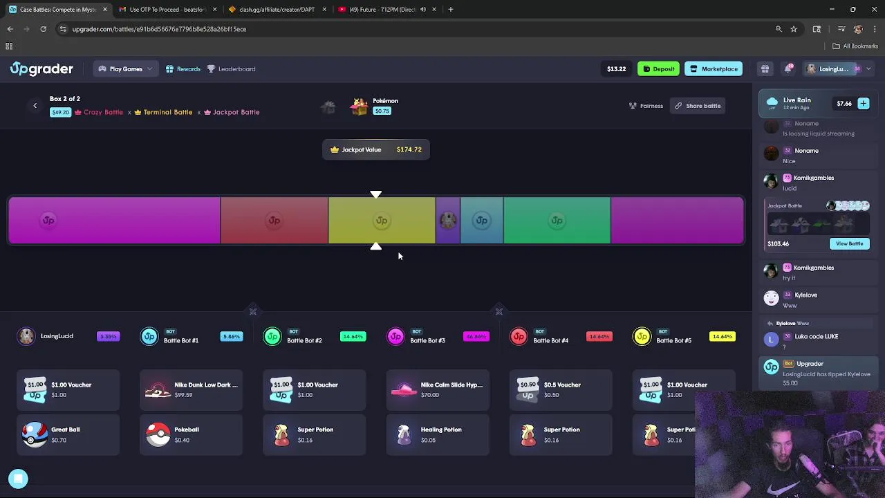Click the Live Rain cloud icon
885x498 pixels.
[x=772, y=103]
